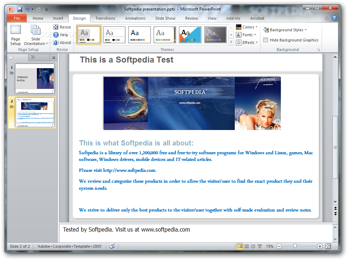Show next row of themes arrow
Image resolution: width=348 pixels, height=260 pixels.
[231, 35]
